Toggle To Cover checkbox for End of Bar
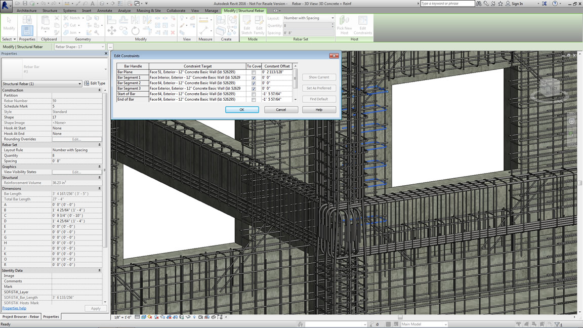This screenshot has height=328, width=583. (x=254, y=100)
